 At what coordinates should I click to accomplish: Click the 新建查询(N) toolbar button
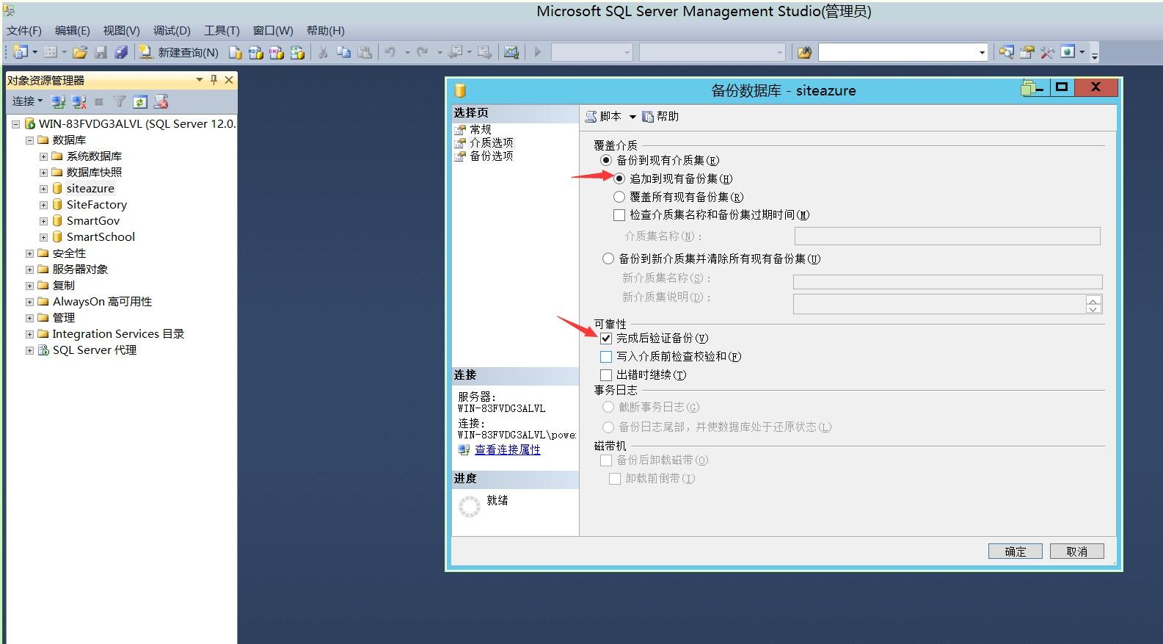(179, 52)
